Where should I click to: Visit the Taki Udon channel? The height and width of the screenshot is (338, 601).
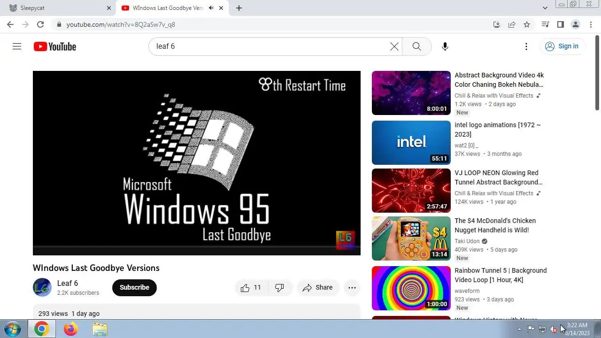pyautogui.click(x=467, y=241)
